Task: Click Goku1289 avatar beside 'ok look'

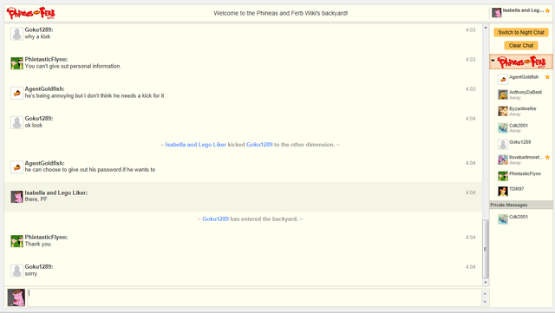Action: (x=16, y=122)
